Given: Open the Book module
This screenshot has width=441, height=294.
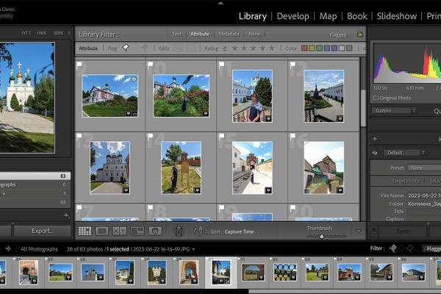Looking at the screenshot, I should pyautogui.click(x=357, y=16).
